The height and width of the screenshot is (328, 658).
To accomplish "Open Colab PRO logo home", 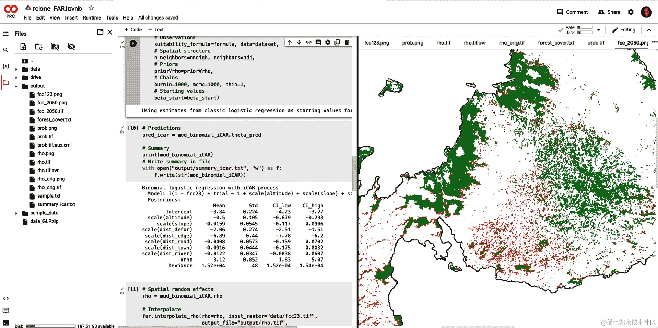I will (11, 12).
